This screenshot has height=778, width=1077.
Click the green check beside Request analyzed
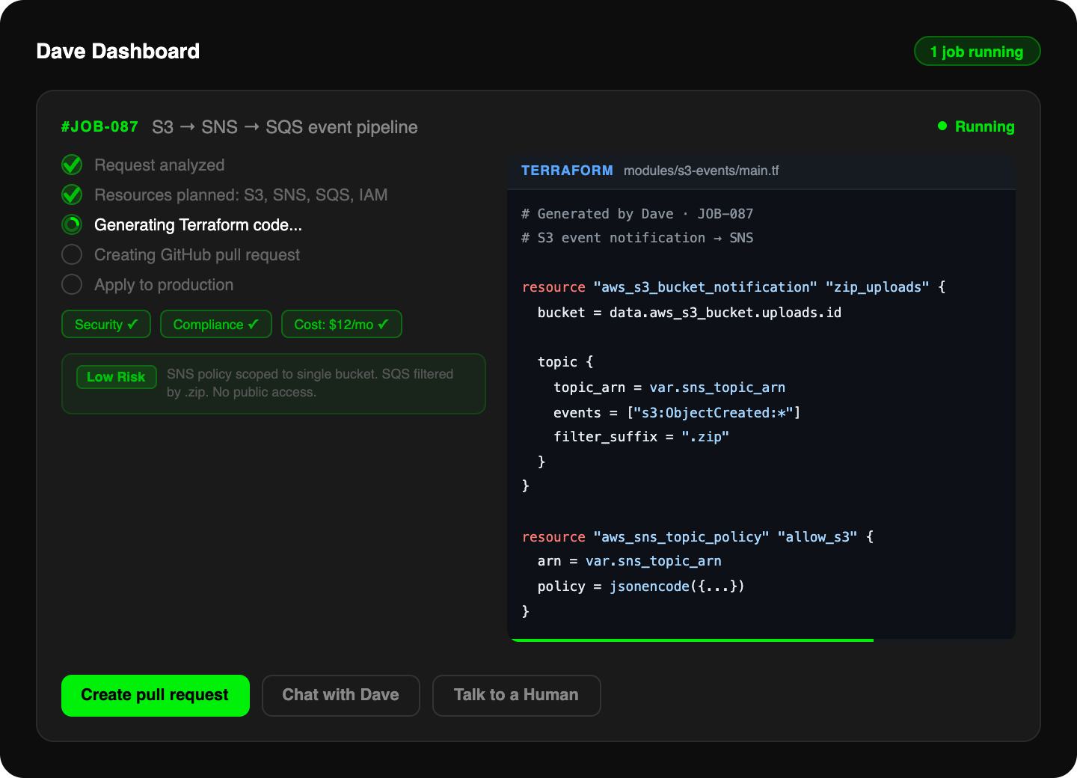(72, 165)
